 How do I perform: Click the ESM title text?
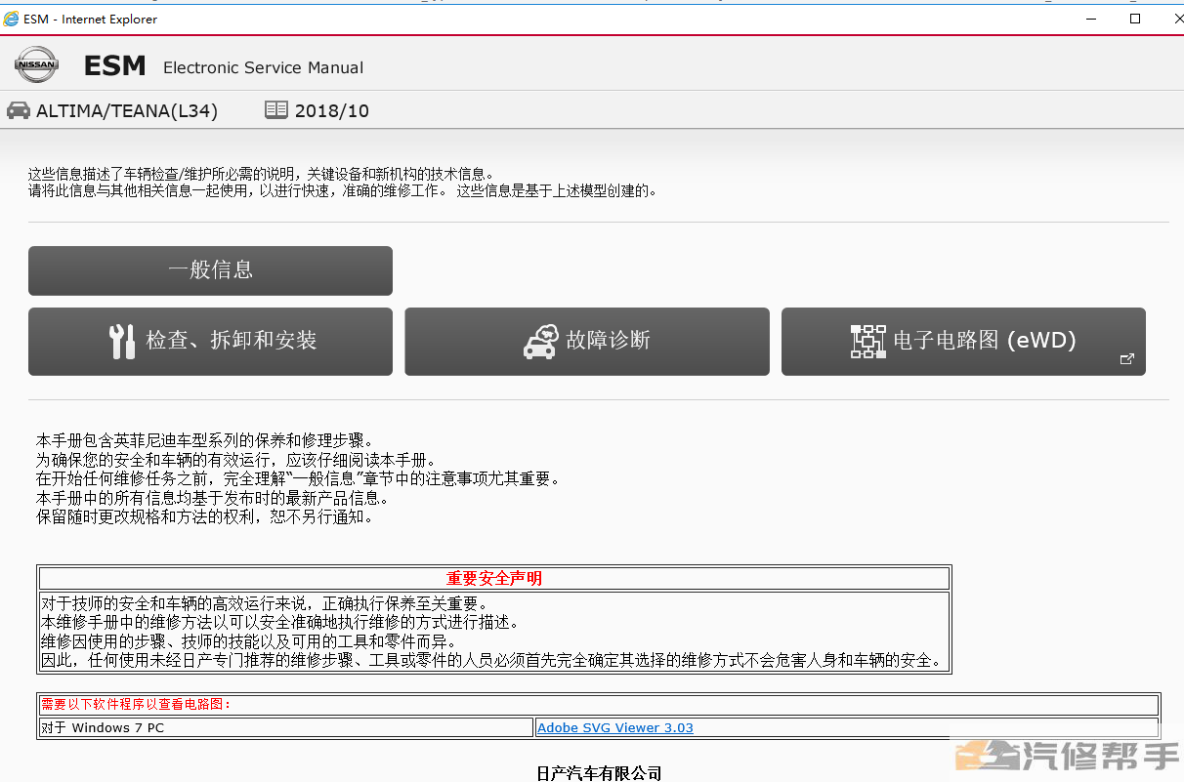coord(114,66)
